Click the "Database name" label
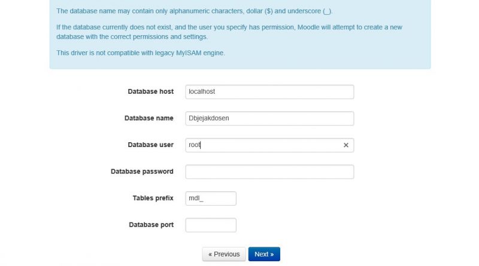Screen dimensions: 479x266 (x=148, y=118)
